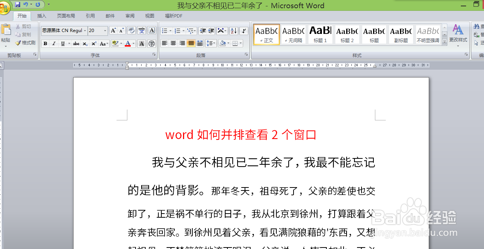Toggle strikethrough formatting
484x249 pixels.
[76, 44]
